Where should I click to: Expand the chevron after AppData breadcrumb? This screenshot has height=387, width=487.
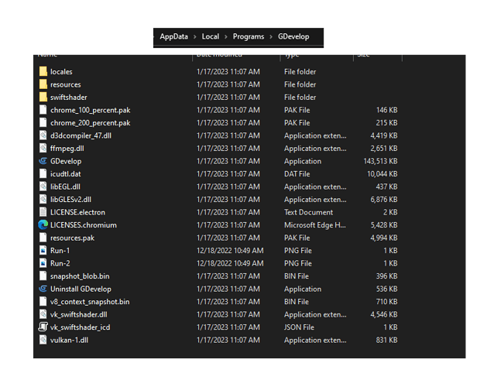tap(195, 37)
